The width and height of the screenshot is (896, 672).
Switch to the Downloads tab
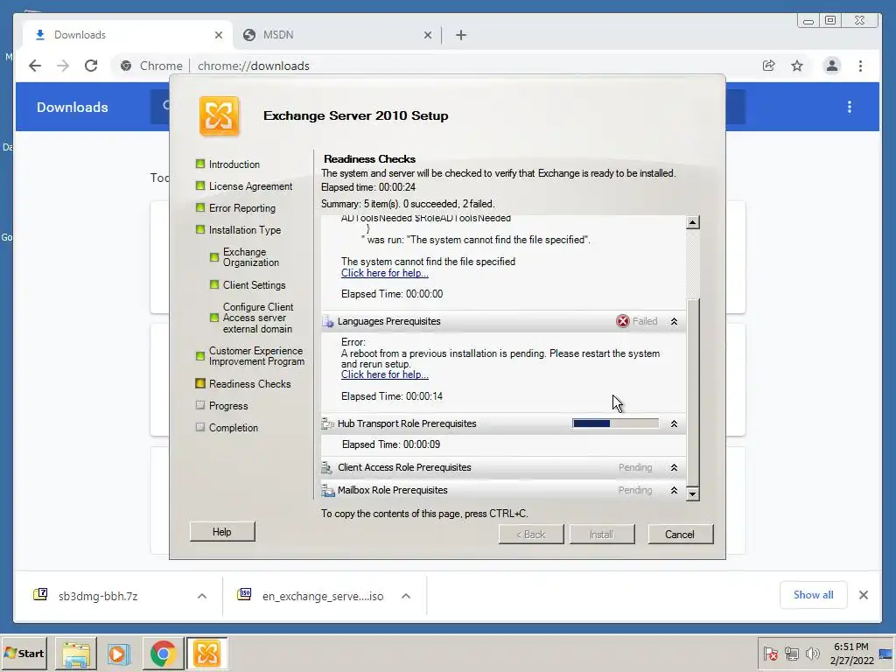pos(128,35)
